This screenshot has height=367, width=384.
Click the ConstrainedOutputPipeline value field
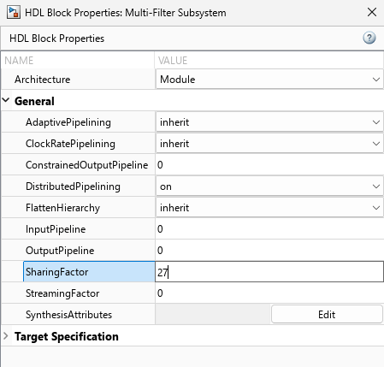269,165
